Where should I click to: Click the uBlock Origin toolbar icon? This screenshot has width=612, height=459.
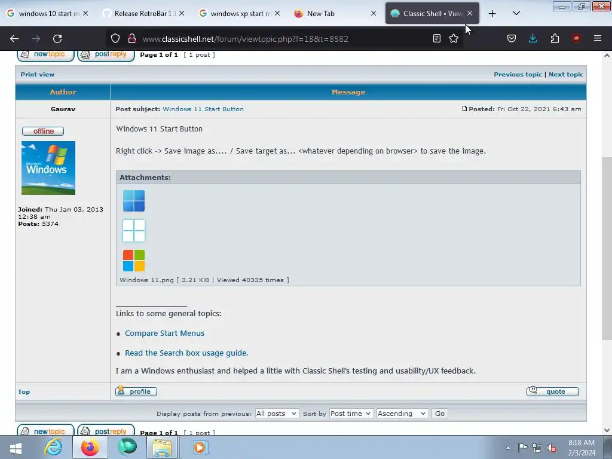(x=576, y=38)
